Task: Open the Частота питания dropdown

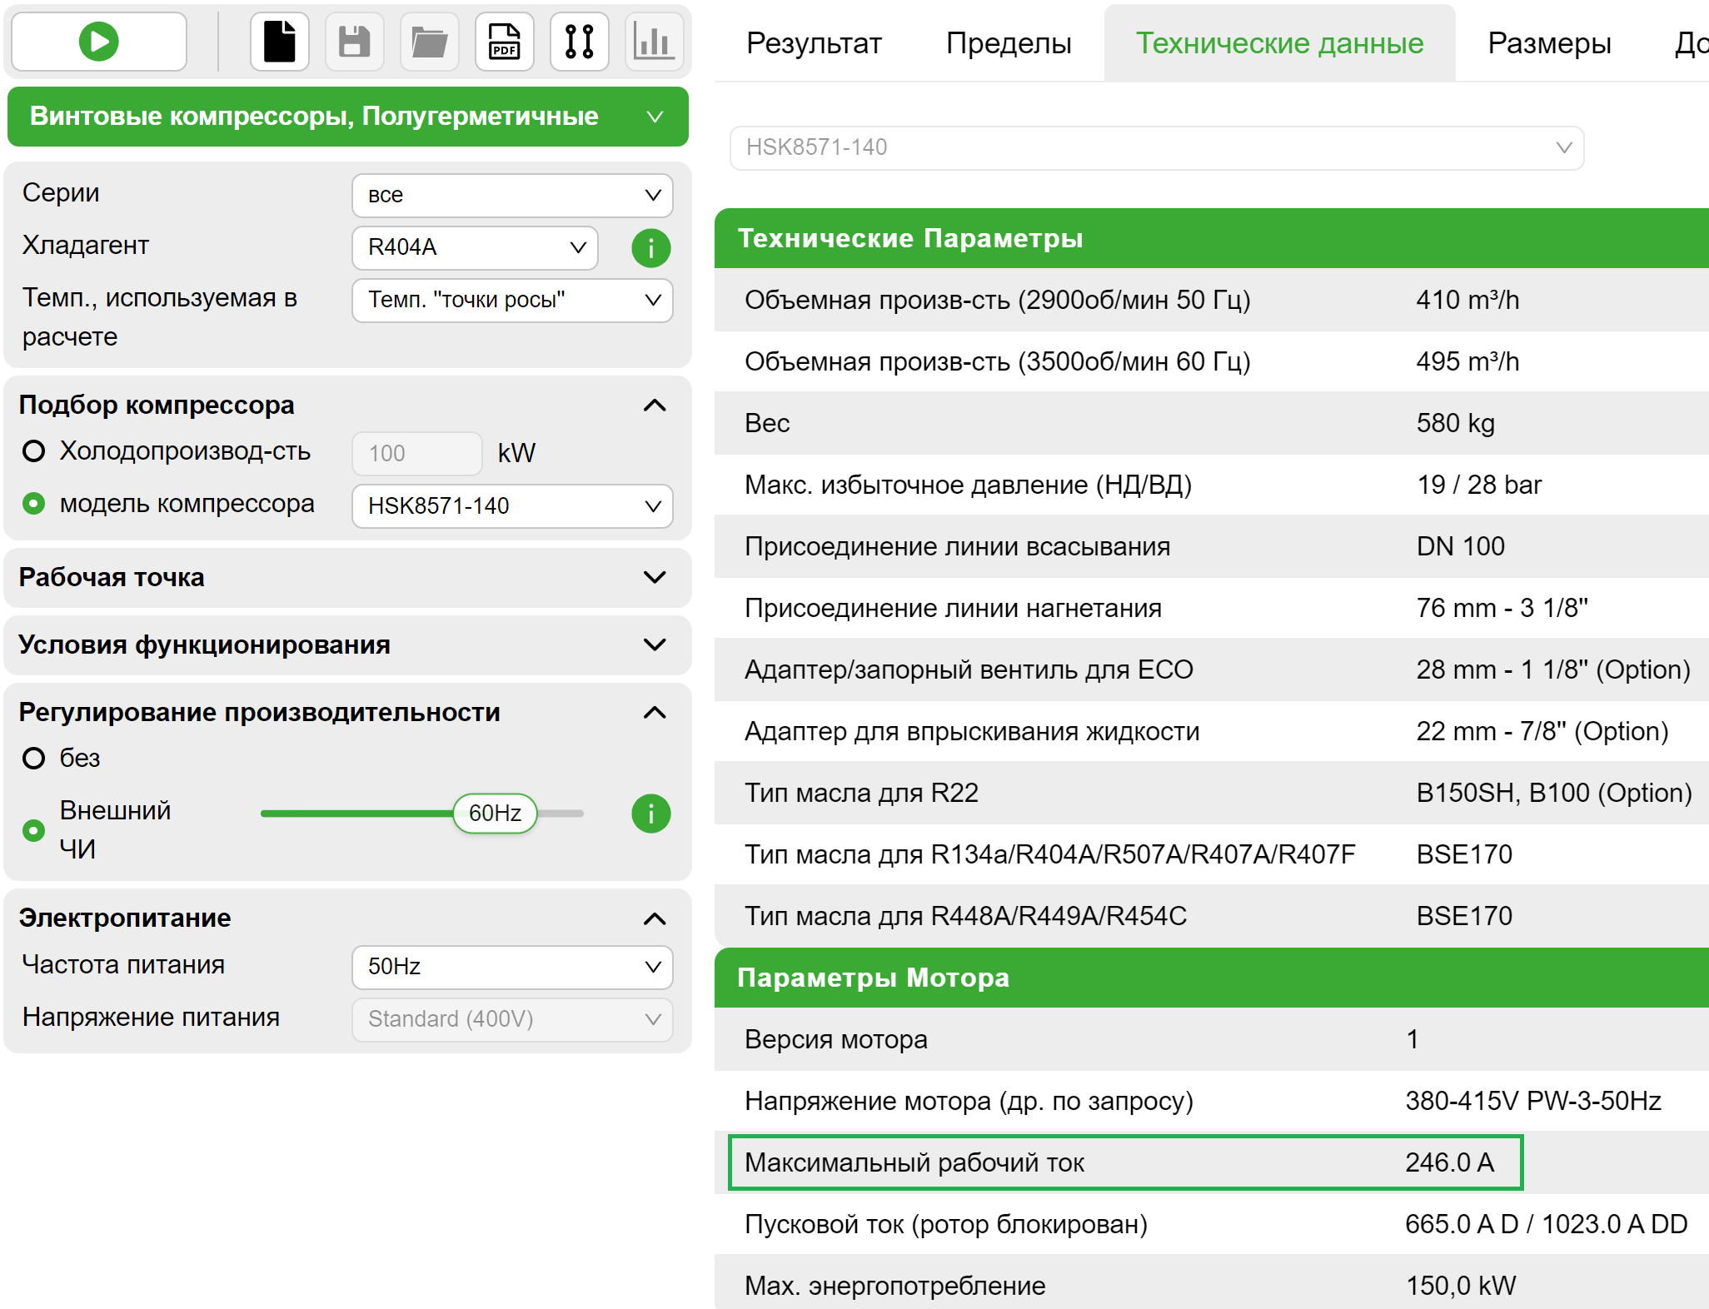Action: pos(511,967)
